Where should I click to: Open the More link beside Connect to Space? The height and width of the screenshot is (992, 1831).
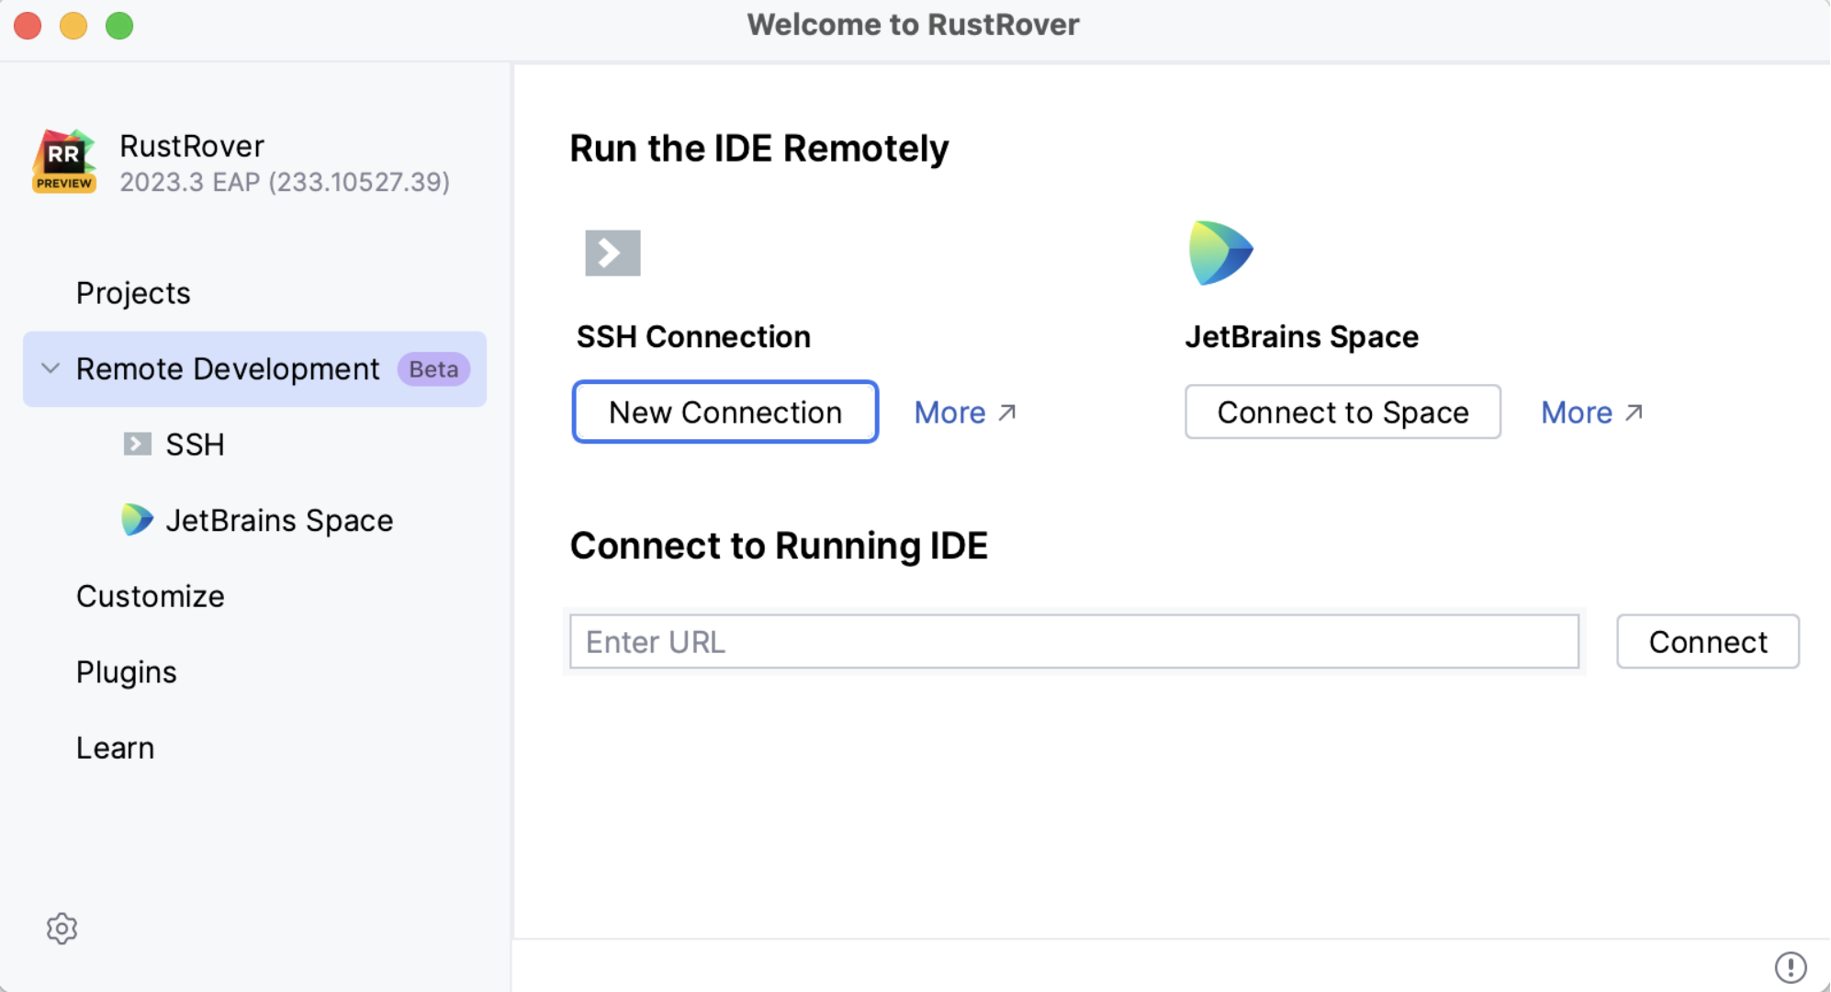(1590, 412)
